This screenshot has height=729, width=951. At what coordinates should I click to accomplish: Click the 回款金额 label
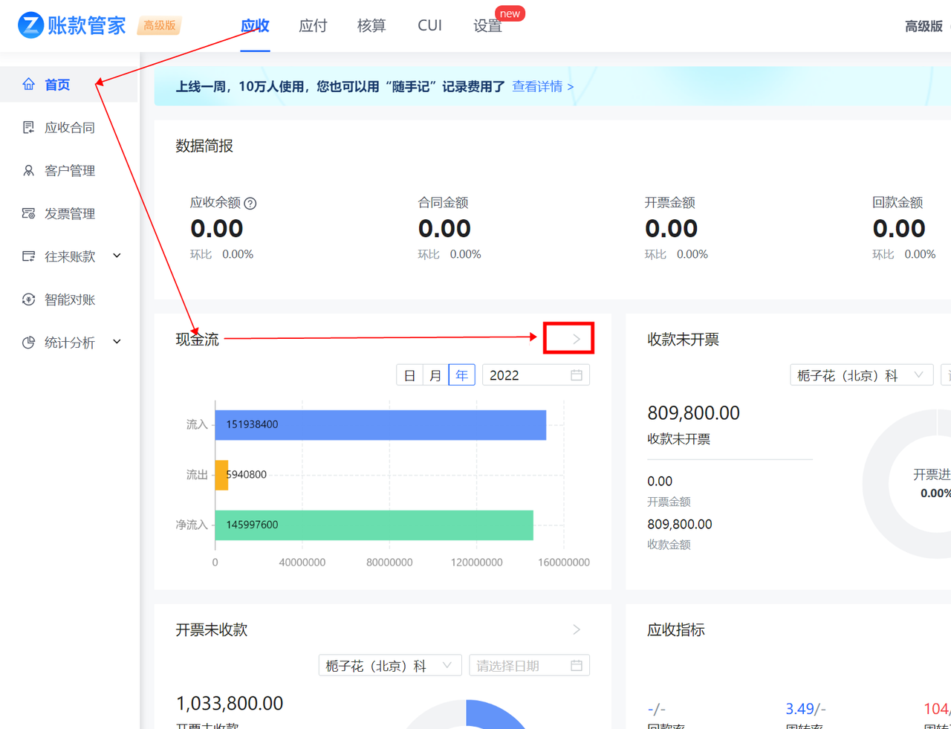898,202
